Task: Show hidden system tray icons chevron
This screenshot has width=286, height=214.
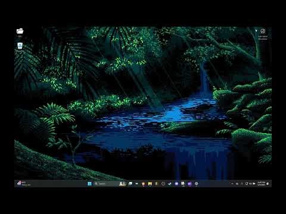Action: pyautogui.click(x=232, y=184)
